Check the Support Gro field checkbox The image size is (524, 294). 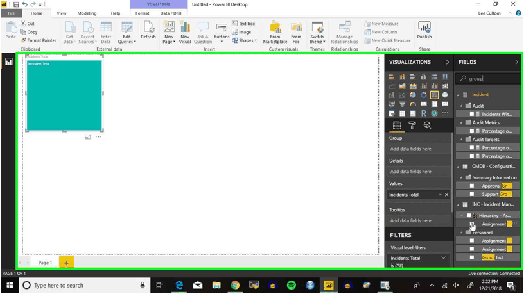(472, 194)
